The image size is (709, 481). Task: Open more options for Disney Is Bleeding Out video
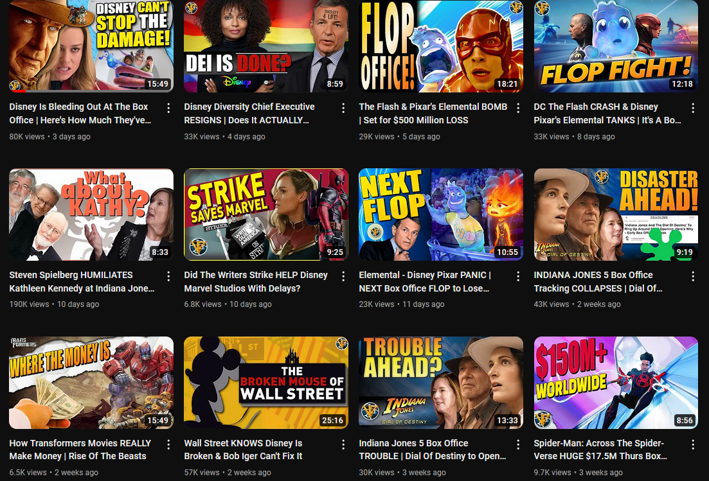(x=168, y=108)
